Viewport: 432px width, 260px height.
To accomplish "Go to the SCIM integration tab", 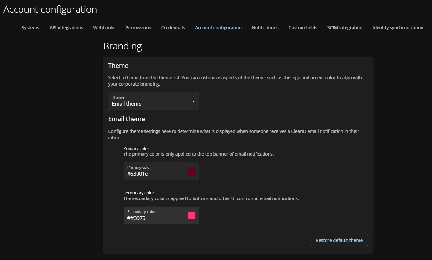I will (345, 28).
